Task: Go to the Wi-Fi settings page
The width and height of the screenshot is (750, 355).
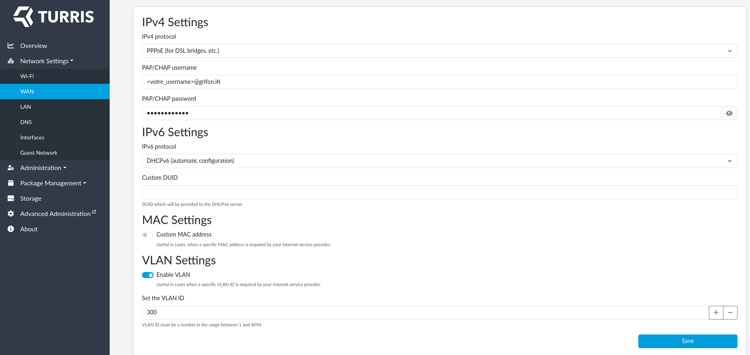Action: pos(27,76)
